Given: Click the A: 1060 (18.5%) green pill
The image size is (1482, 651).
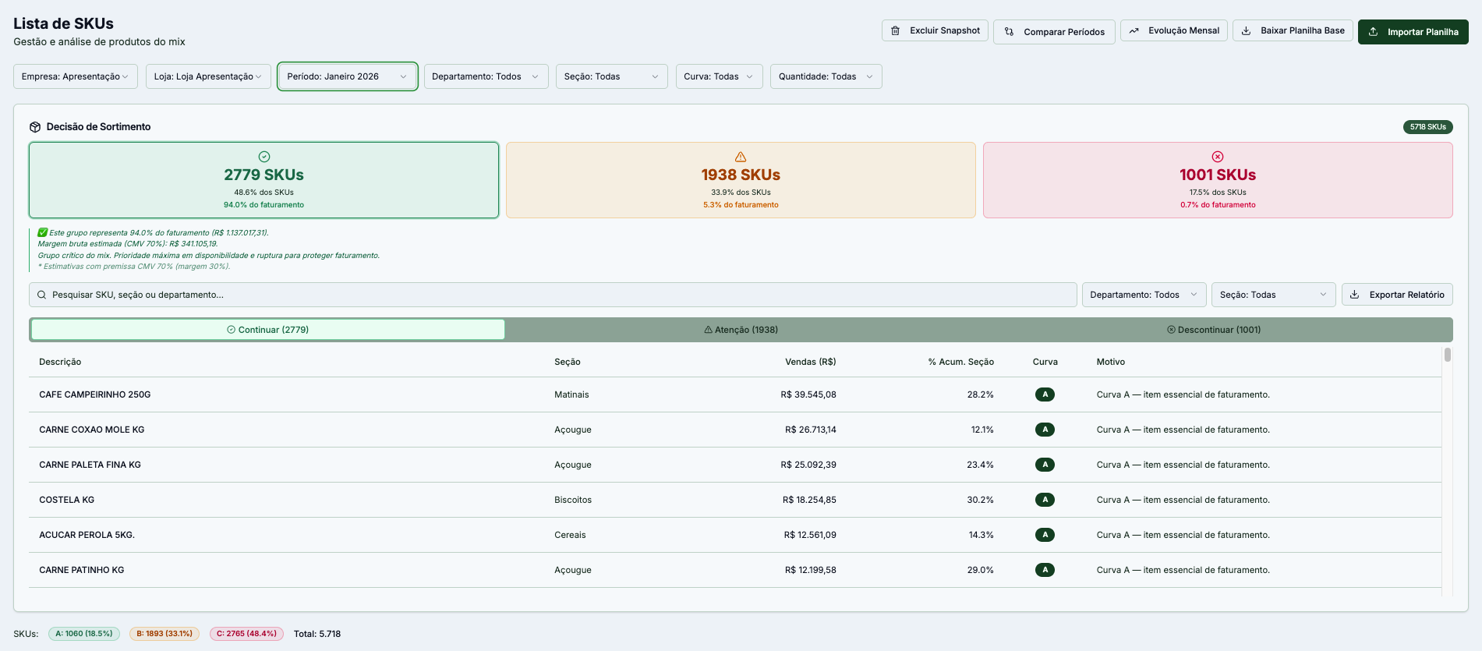Looking at the screenshot, I should tap(84, 634).
